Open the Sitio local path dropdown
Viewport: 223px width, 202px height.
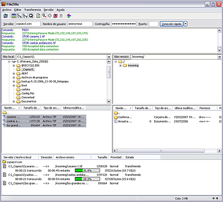(x=109, y=57)
